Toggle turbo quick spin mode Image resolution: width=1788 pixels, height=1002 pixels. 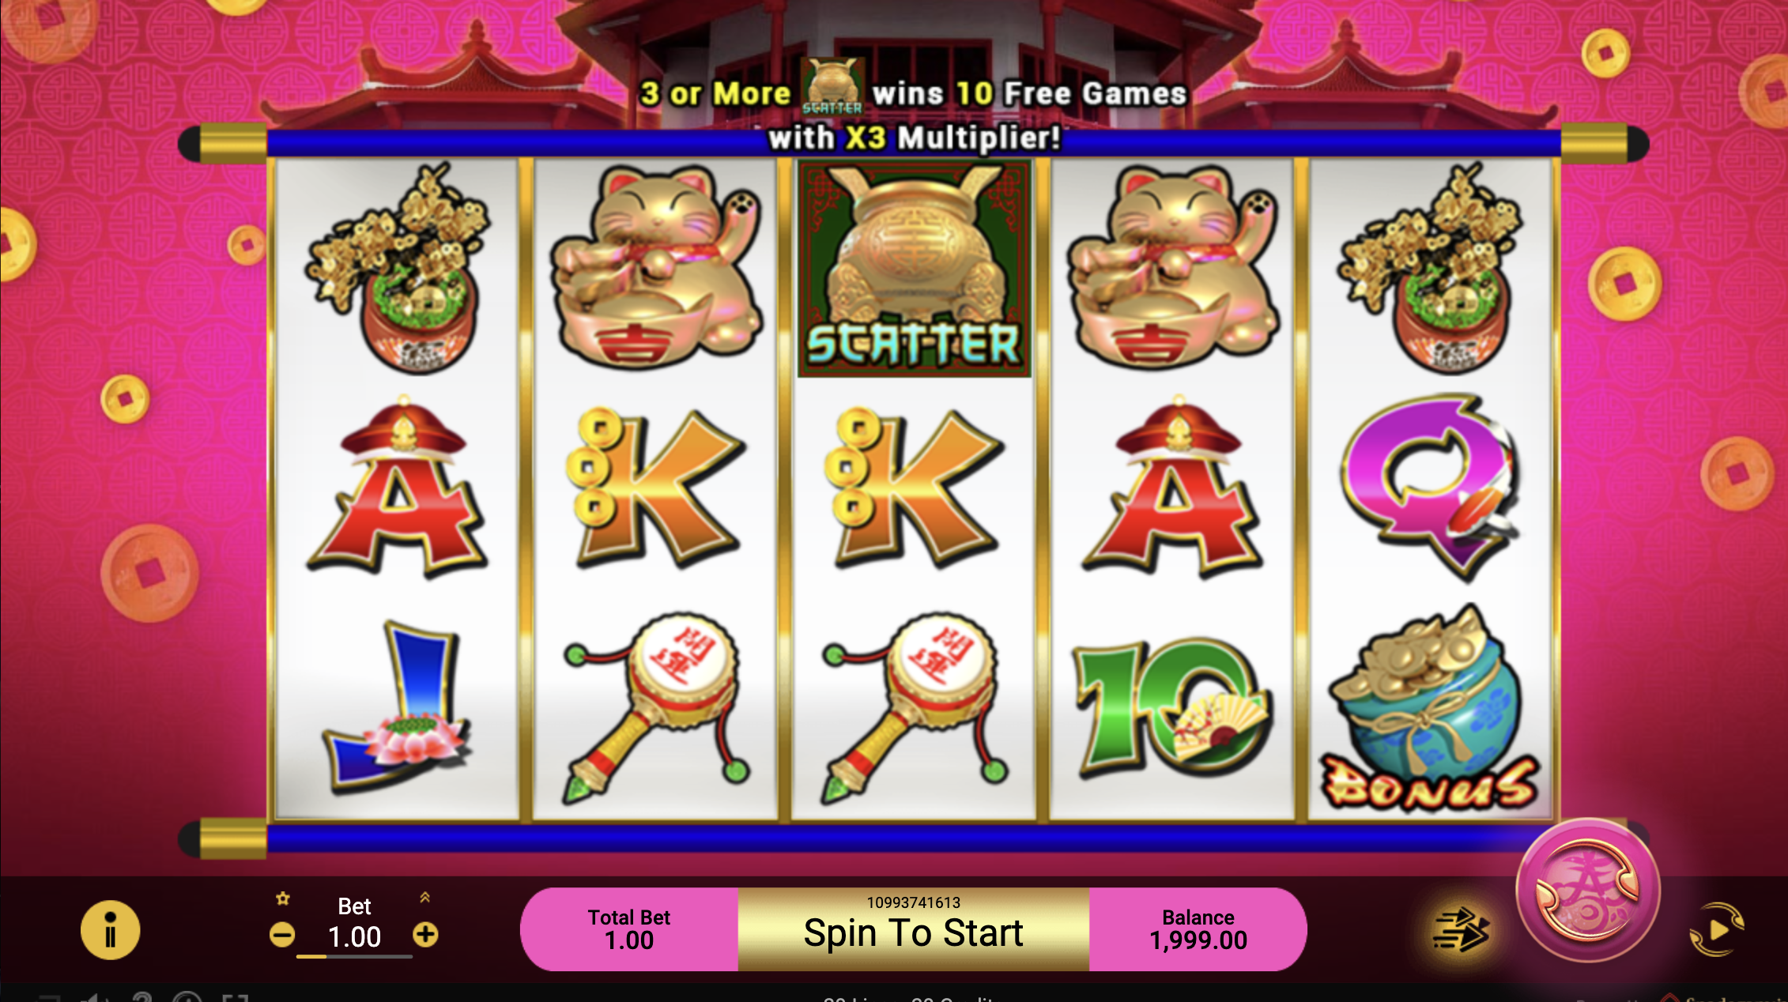tap(1461, 929)
